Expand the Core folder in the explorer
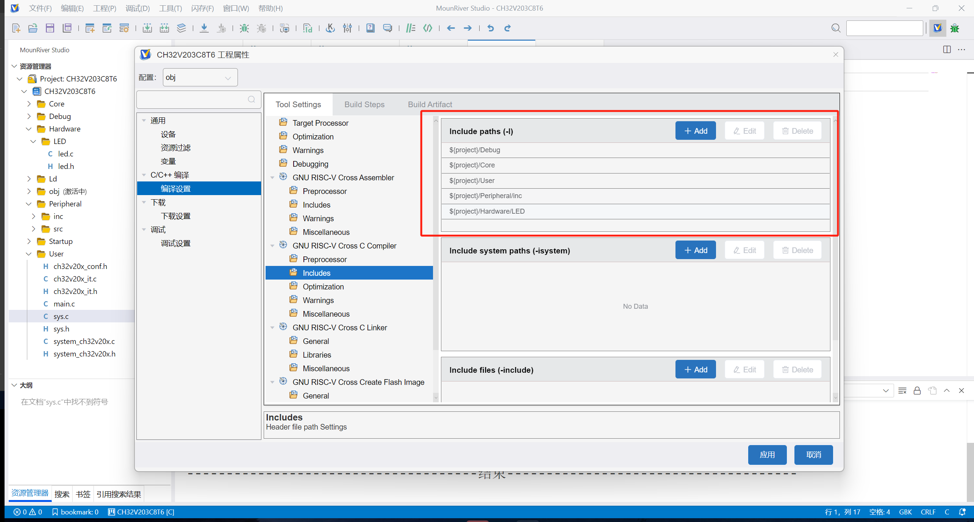This screenshot has width=974, height=522. (29, 104)
